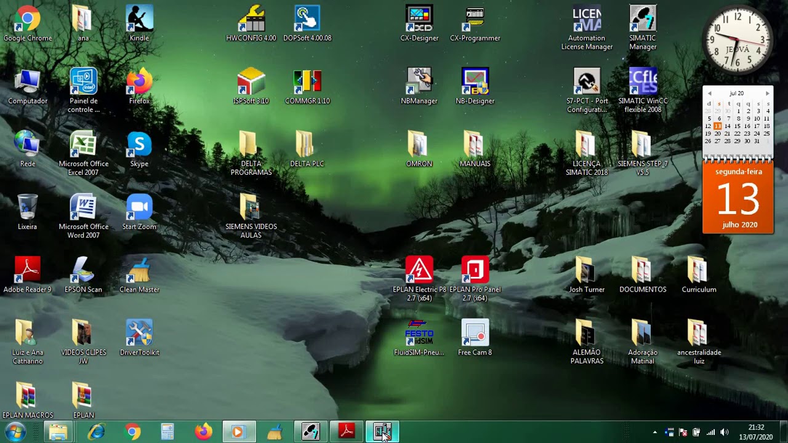The image size is (788, 443).
Task: Launch EPLAN Electric P8 2.7 shortcut
Action: (x=419, y=279)
